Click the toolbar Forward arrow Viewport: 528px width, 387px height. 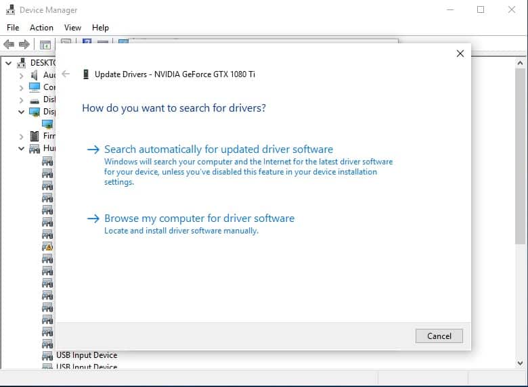24,45
